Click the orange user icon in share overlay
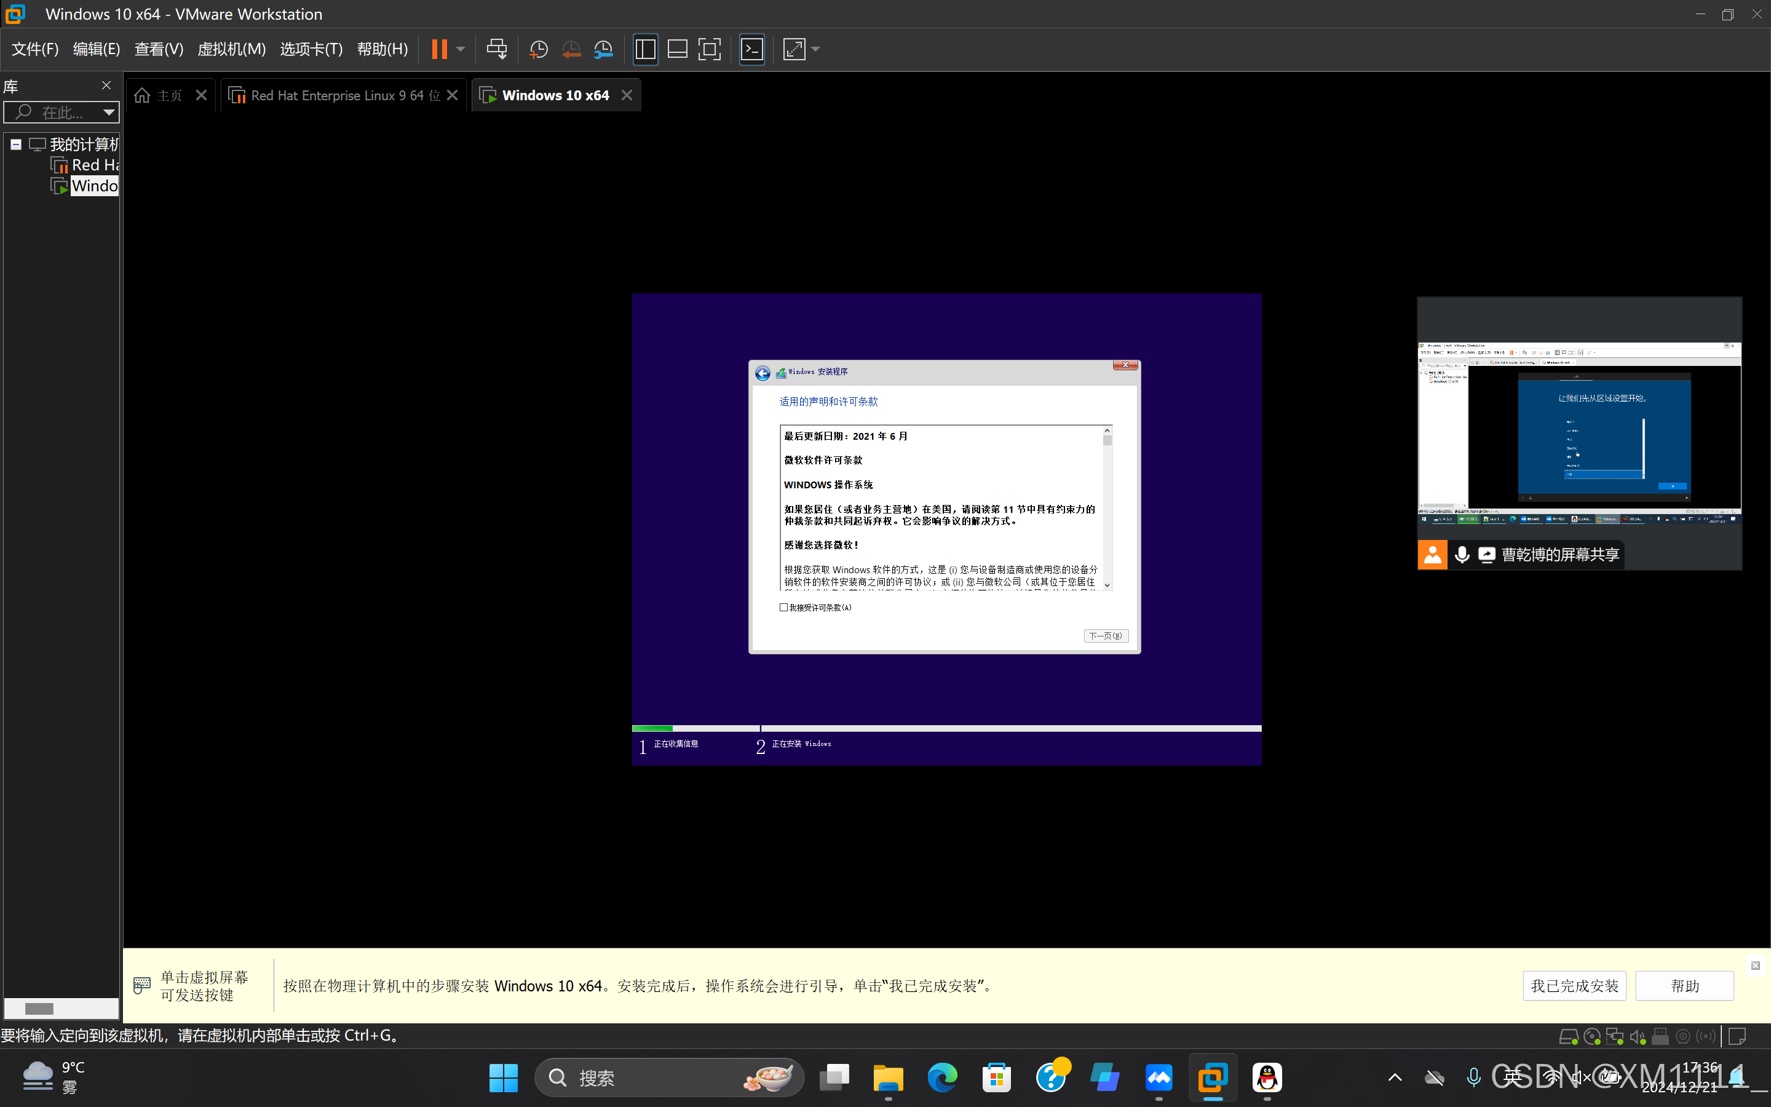The width and height of the screenshot is (1771, 1107). click(1433, 555)
